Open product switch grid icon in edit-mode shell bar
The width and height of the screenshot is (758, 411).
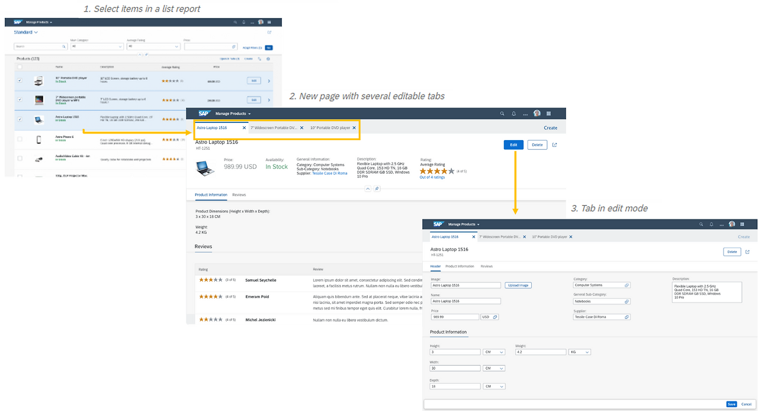(x=741, y=224)
